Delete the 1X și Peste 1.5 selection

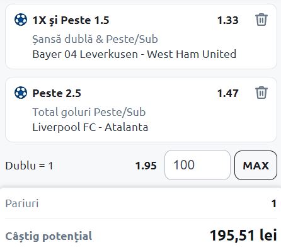pos(261,20)
